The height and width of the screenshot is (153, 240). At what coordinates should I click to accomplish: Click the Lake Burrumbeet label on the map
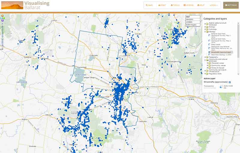80,75
